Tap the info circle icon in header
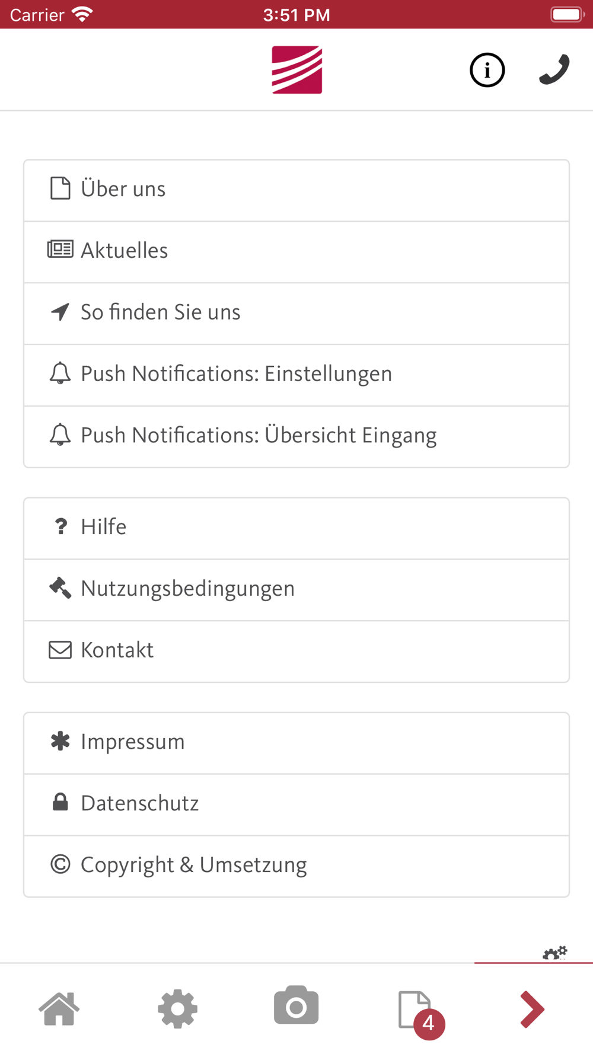The height and width of the screenshot is (1054, 593). coord(487,71)
